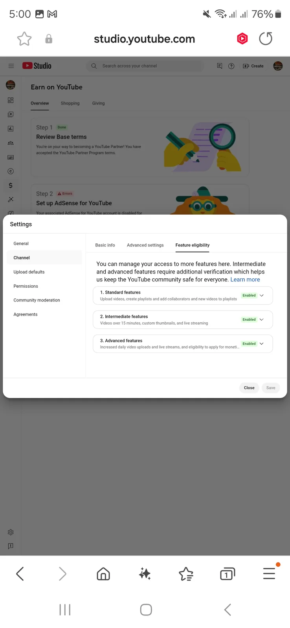Switch to the Basic info tab

pyautogui.click(x=105, y=245)
